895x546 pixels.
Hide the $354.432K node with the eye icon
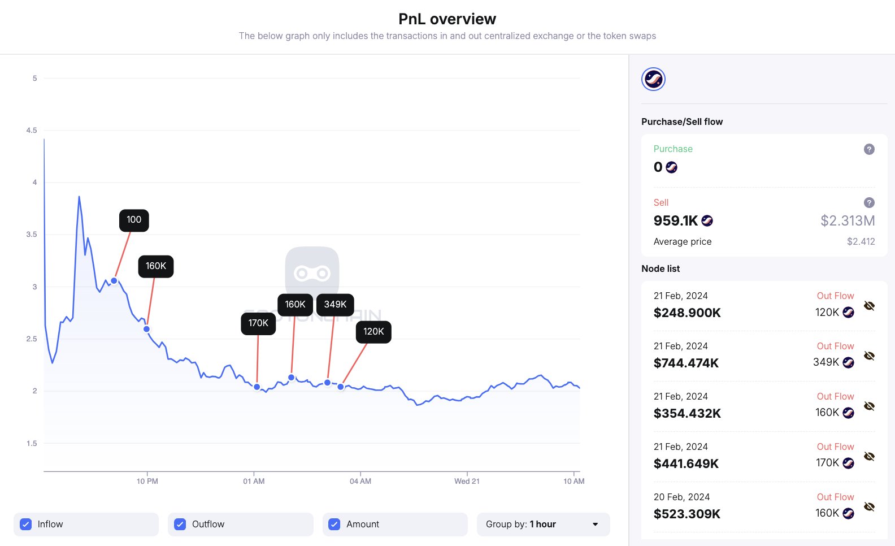tap(869, 406)
